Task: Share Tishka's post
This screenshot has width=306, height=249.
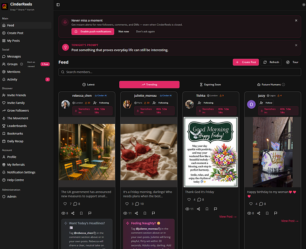Action: tap(198, 209)
